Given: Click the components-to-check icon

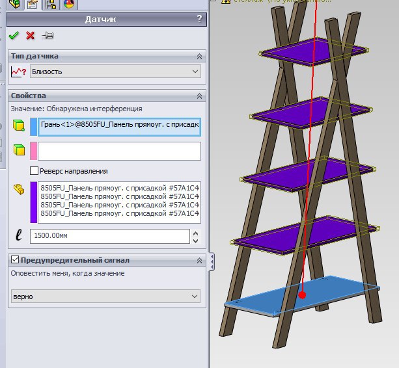Looking at the screenshot, I should pyautogui.click(x=19, y=189).
